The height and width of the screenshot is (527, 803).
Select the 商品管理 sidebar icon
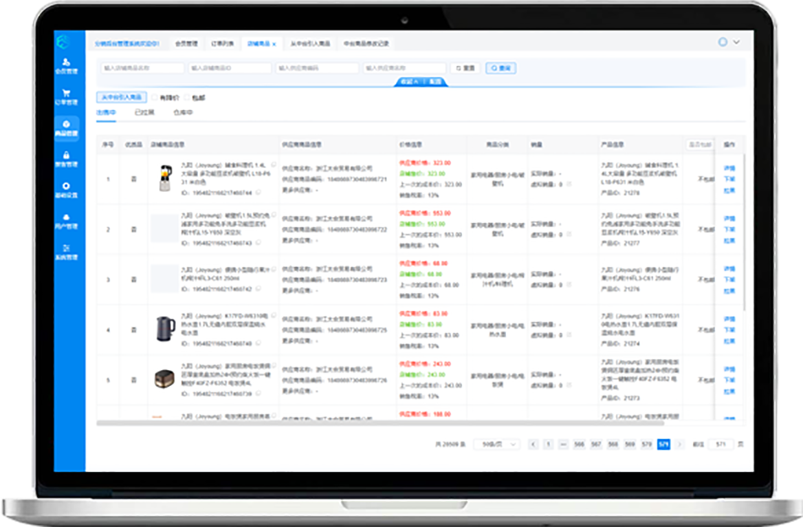coord(67,128)
